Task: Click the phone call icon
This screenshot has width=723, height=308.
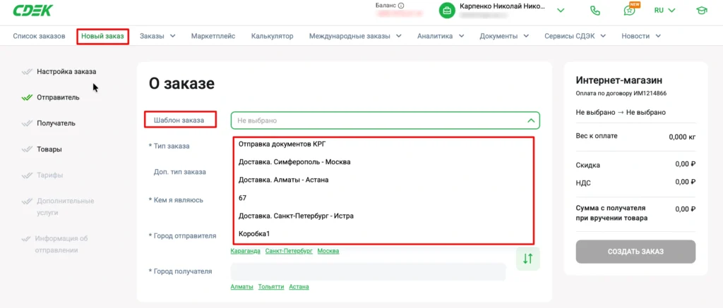Action: coord(595,10)
